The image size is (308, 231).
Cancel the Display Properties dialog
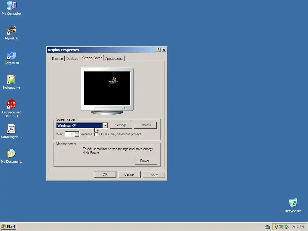pyautogui.click(x=129, y=174)
